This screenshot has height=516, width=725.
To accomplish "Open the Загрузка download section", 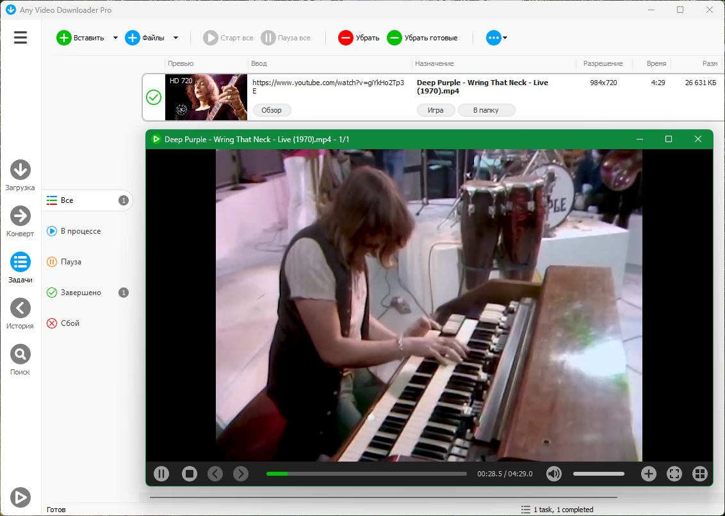I will tap(20, 175).
